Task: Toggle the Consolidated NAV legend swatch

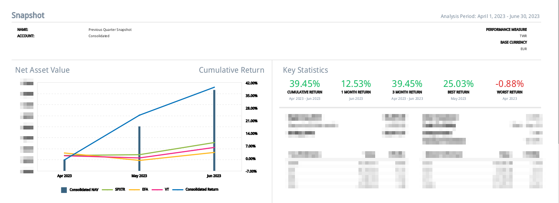Action: pos(64,190)
